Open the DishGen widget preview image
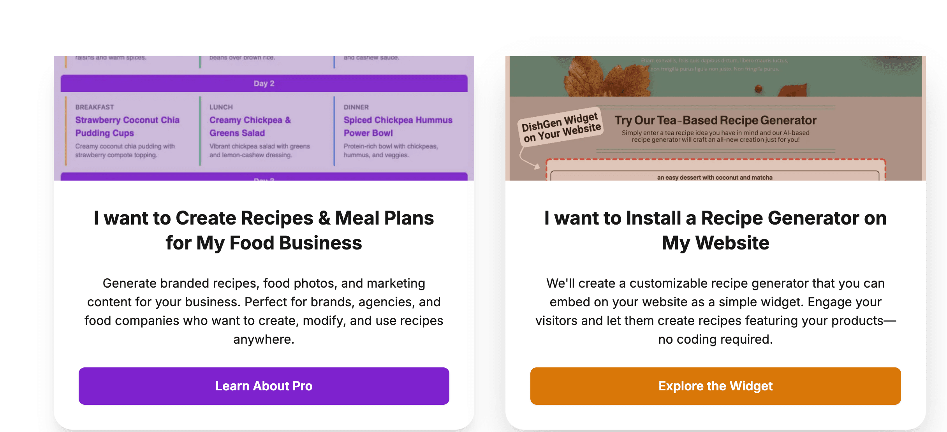The height and width of the screenshot is (432, 947). [716, 118]
